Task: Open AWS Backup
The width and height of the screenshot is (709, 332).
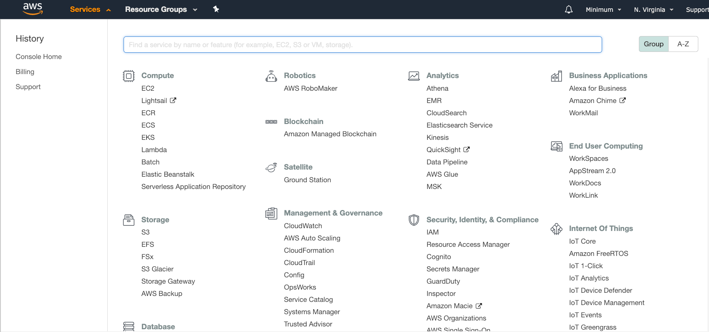Action: click(162, 294)
